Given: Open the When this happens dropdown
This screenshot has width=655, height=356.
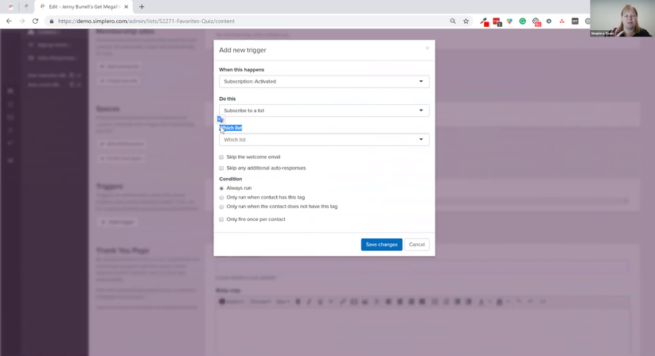Looking at the screenshot, I should coord(324,81).
